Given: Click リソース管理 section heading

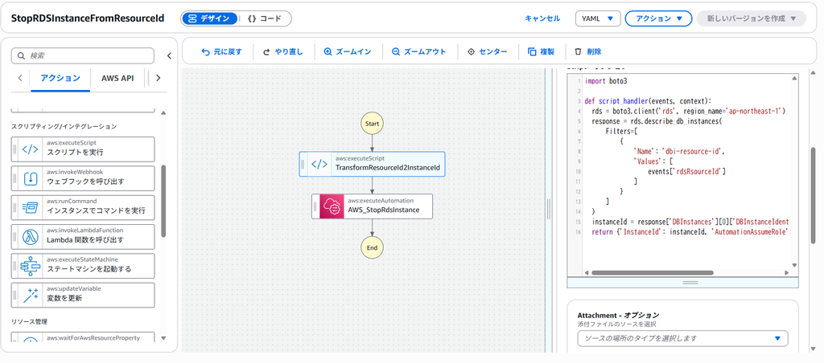Looking at the screenshot, I should click(x=30, y=321).
